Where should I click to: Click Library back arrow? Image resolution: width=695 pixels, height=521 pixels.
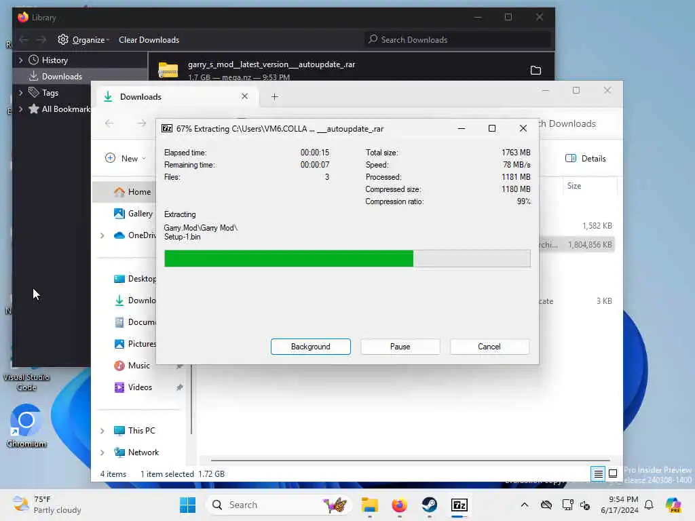coord(24,40)
